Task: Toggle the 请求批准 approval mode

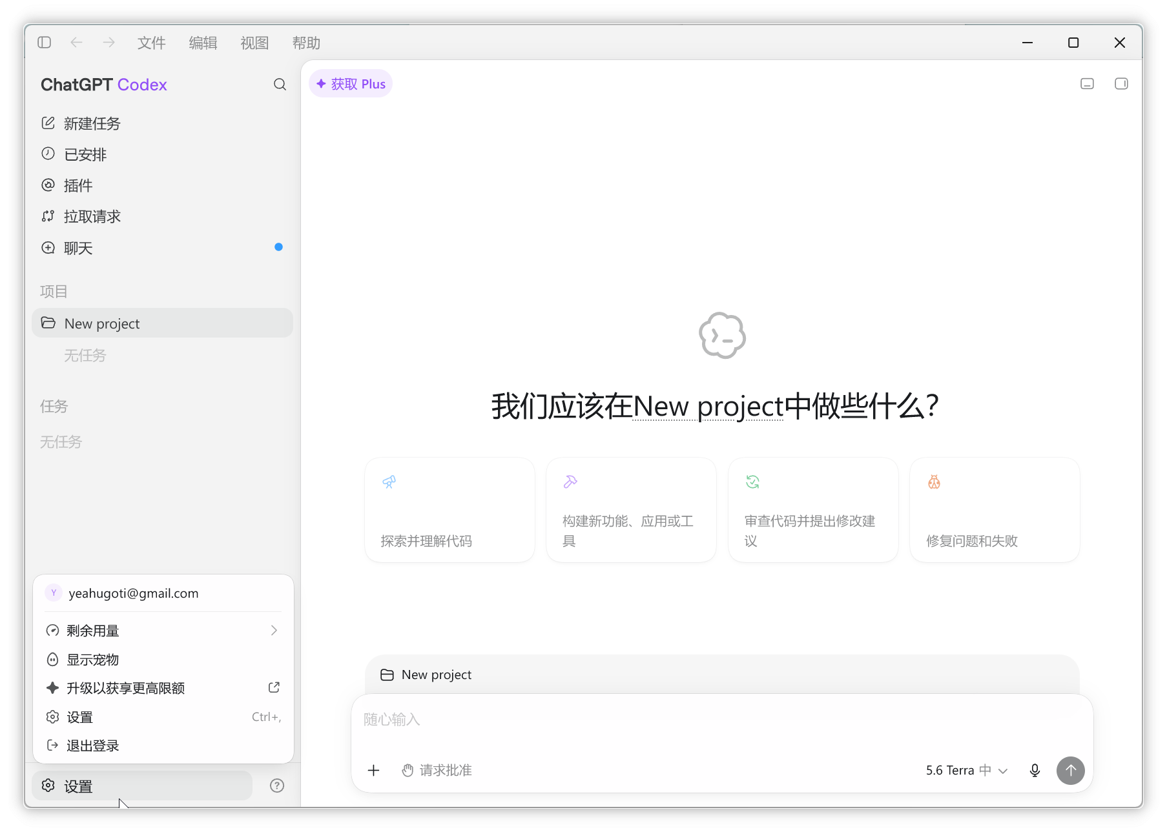Action: point(437,770)
